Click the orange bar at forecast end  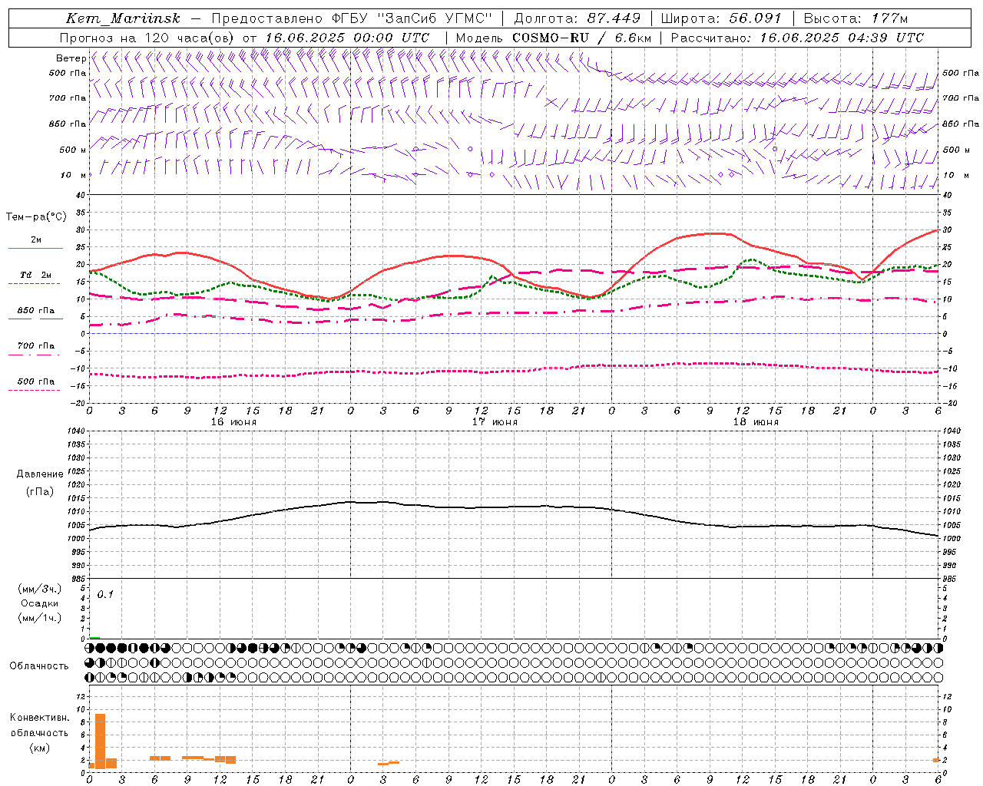[937, 761]
